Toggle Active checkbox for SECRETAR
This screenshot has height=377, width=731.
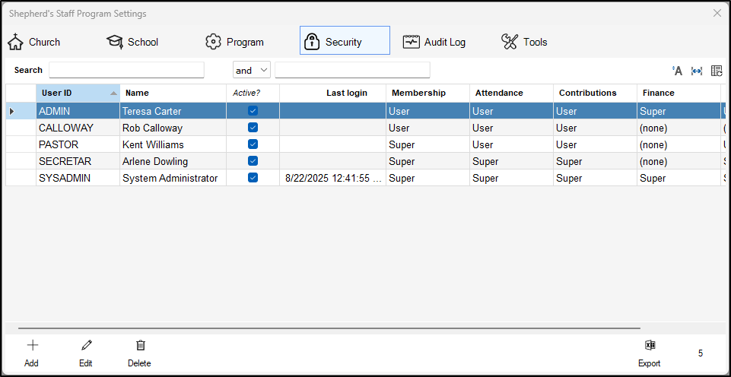253,161
